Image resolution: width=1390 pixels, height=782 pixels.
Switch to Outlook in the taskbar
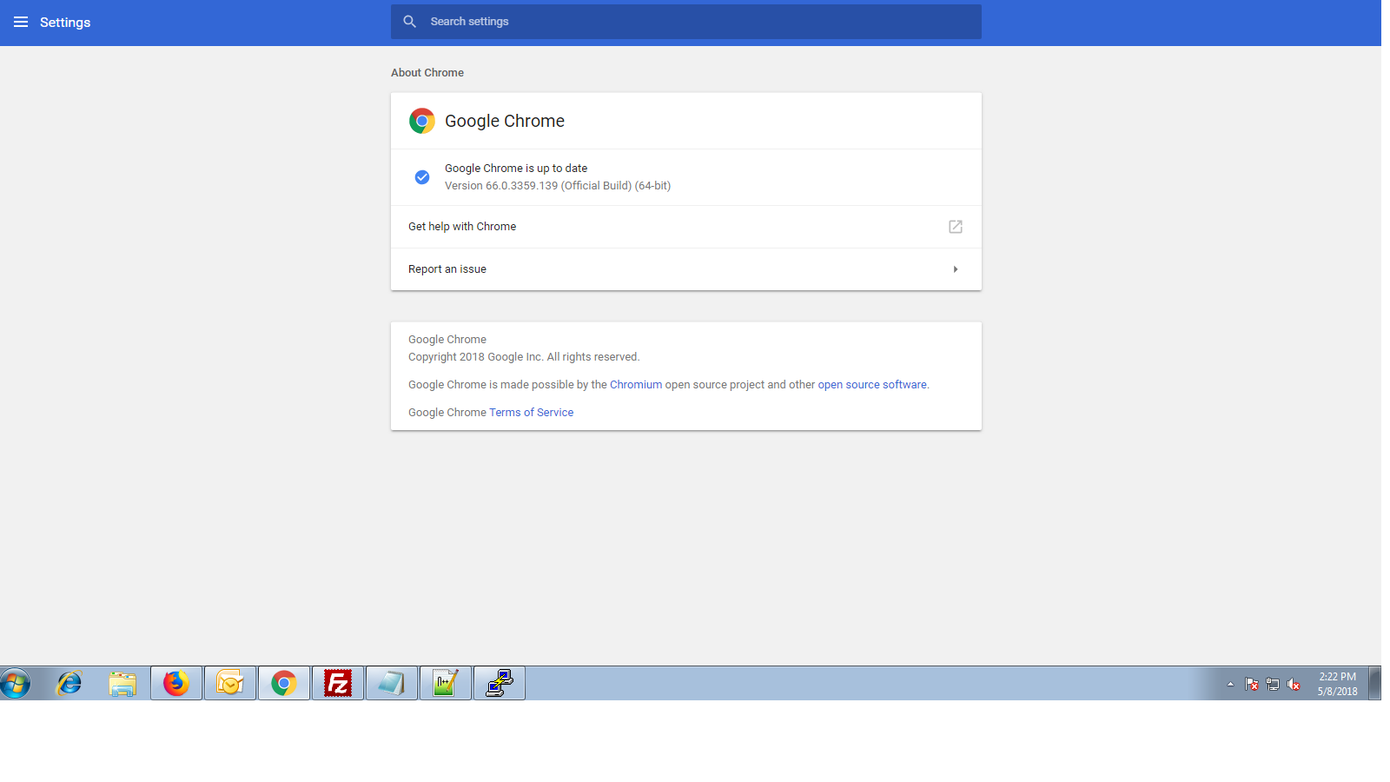[230, 684]
